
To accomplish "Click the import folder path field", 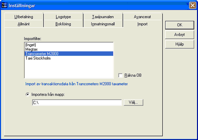I will [77, 102].
